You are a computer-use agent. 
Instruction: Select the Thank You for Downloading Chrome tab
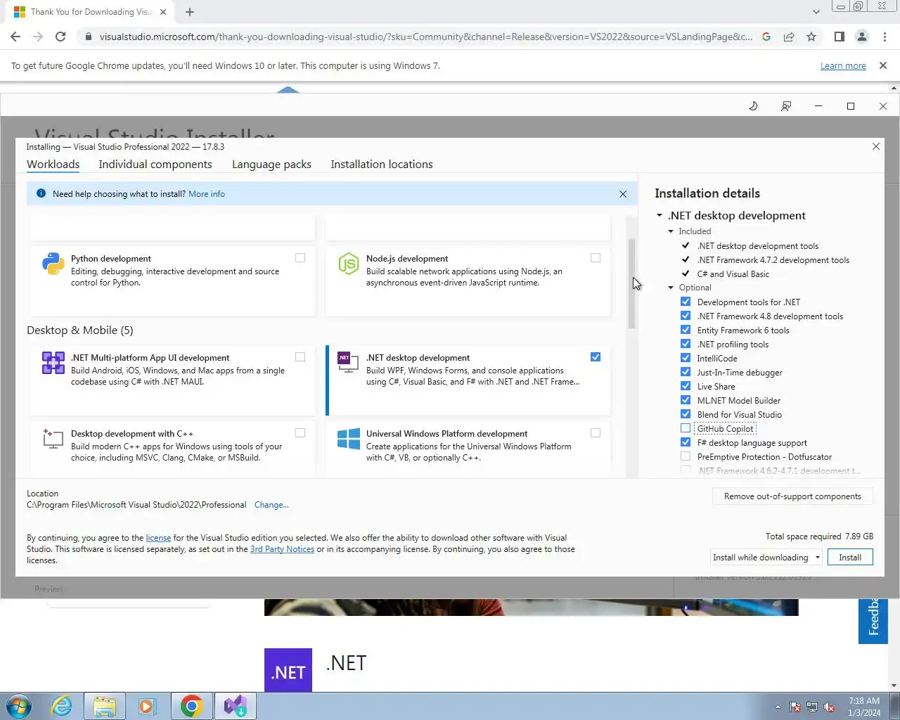90,12
